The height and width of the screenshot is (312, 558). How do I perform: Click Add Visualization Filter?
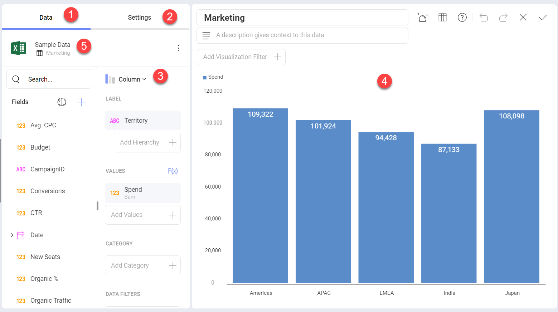click(241, 57)
